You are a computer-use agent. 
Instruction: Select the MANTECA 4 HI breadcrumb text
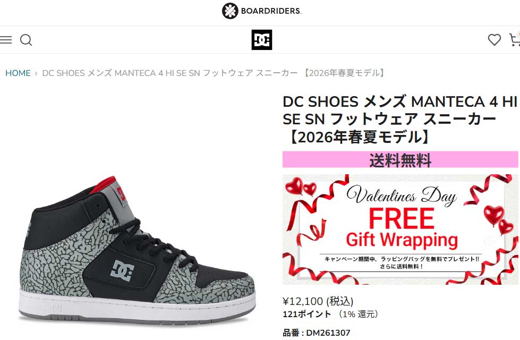click(144, 73)
